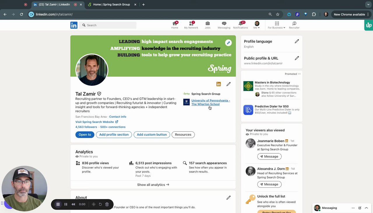
Task: Open Messaging bar options ellipsis
Action: pyautogui.click(x=353, y=208)
